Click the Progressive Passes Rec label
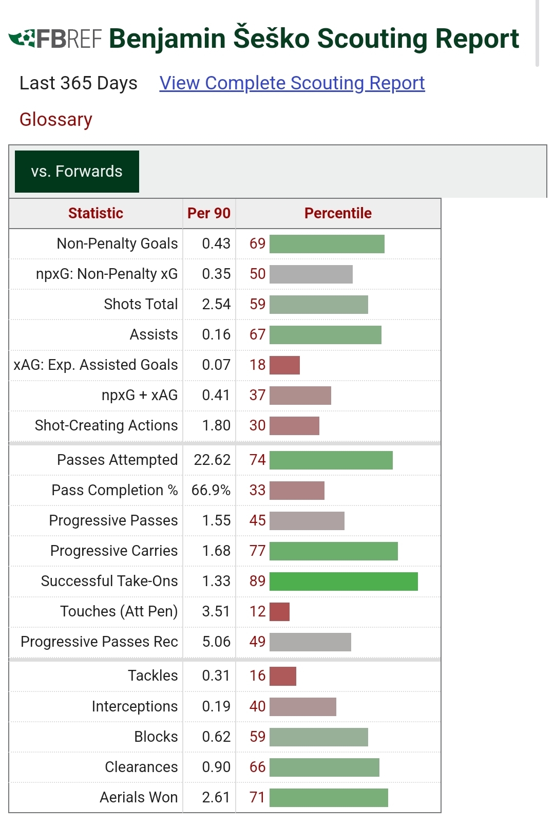Screen dimensions: 554x825 click(x=99, y=642)
